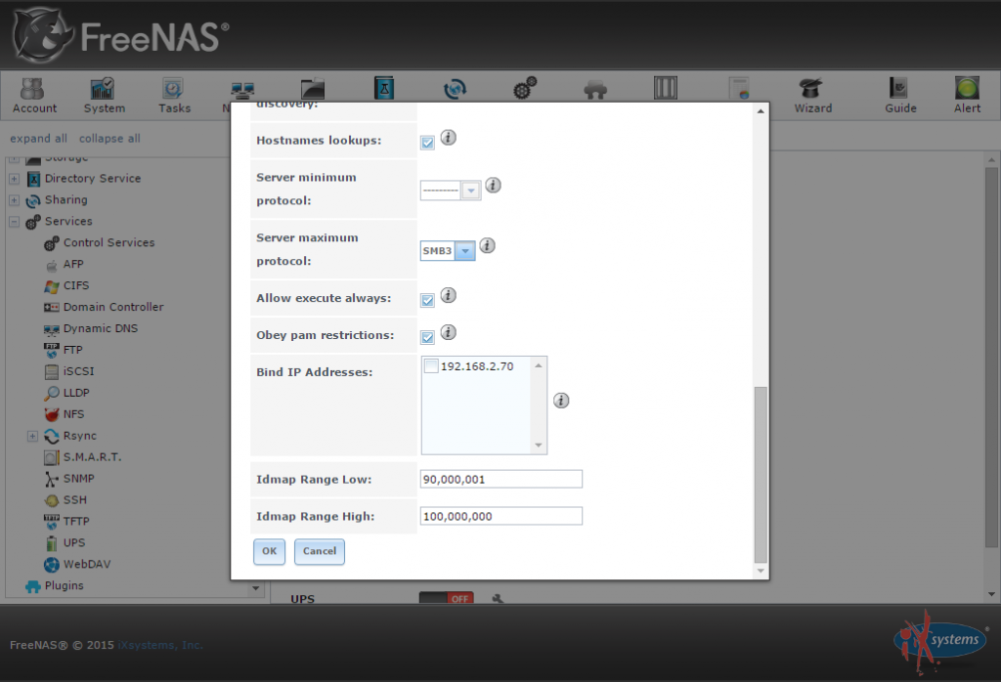This screenshot has height=682, width=1001.
Task: Enable binding to 192.168.2.70
Action: [431, 364]
